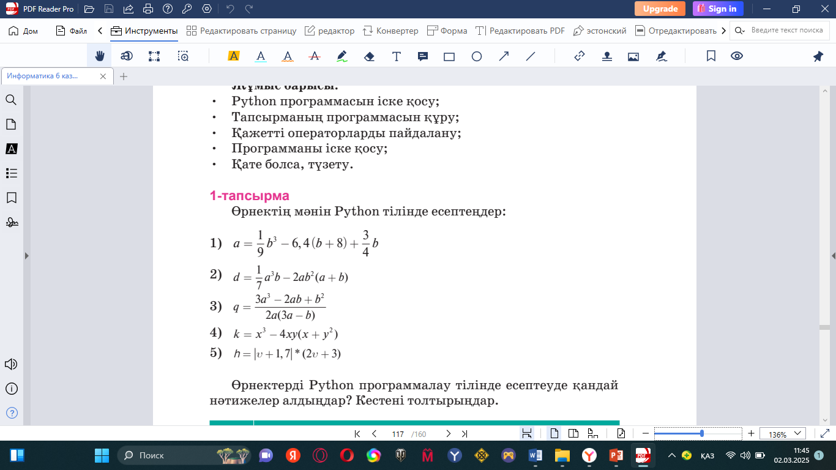Image resolution: width=836 pixels, height=470 pixels.
Task: Select the Arrow drawing tool
Action: point(504,56)
